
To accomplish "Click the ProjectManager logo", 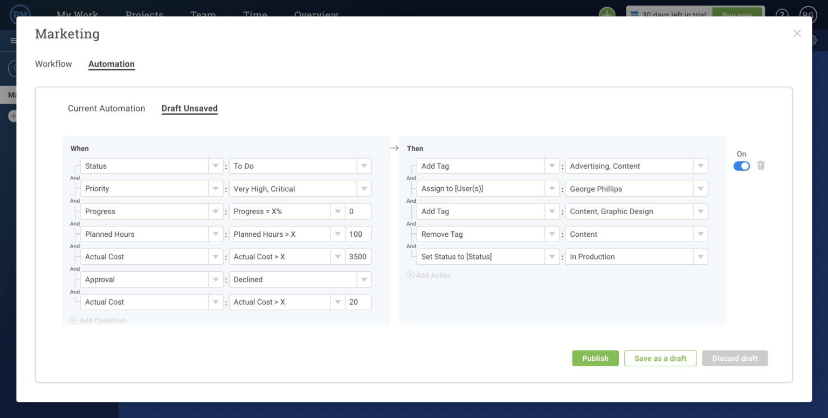I will tap(22, 15).
